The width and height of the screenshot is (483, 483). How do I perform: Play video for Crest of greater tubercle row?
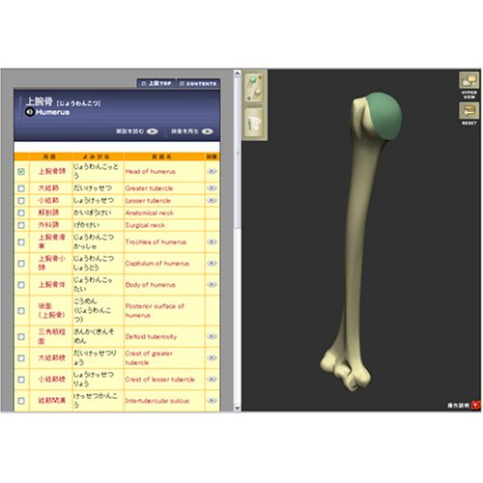point(212,357)
